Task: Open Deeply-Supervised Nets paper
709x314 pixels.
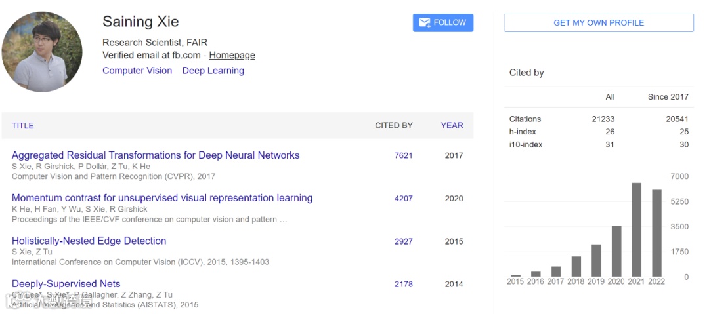Action: click(x=66, y=284)
